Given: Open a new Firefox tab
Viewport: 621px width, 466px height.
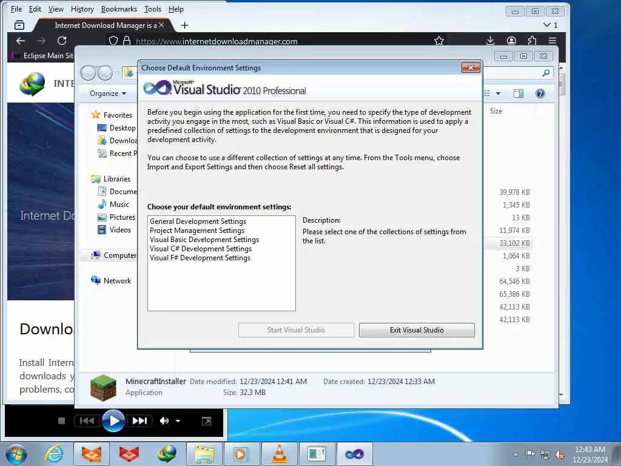Looking at the screenshot, I should point(184,25).
